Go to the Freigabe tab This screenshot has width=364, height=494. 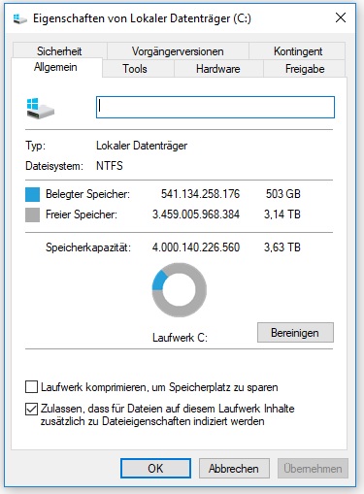[305, 69]
